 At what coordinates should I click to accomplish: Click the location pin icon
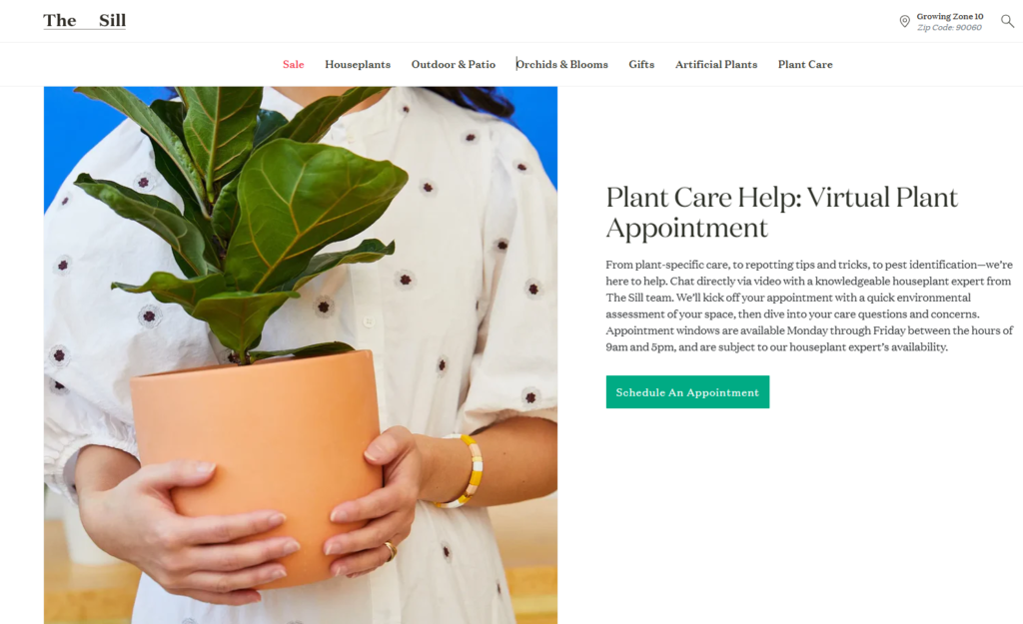(x=904, y=22)
